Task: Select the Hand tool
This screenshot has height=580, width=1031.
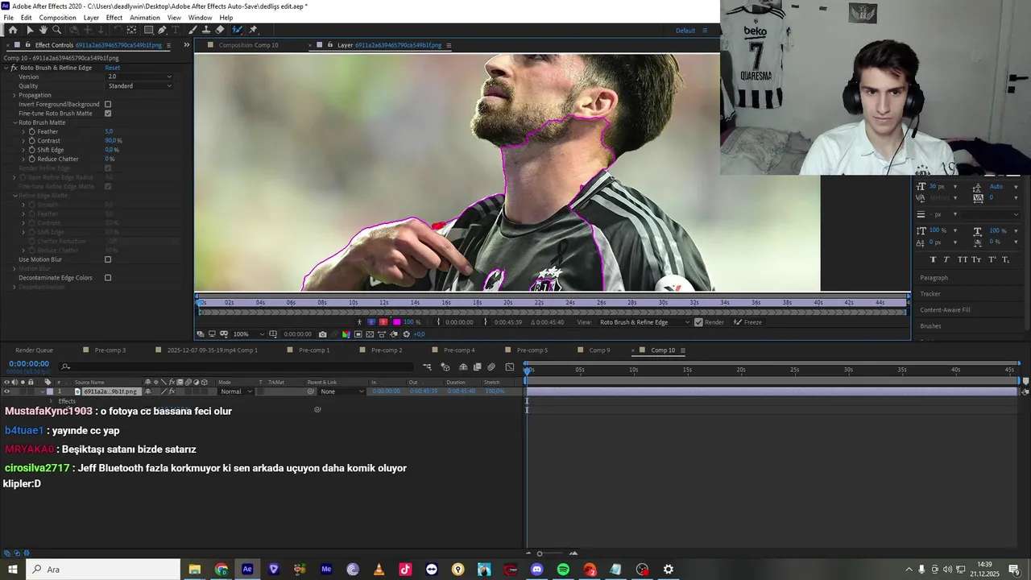Action: click(x=43, y=30)
